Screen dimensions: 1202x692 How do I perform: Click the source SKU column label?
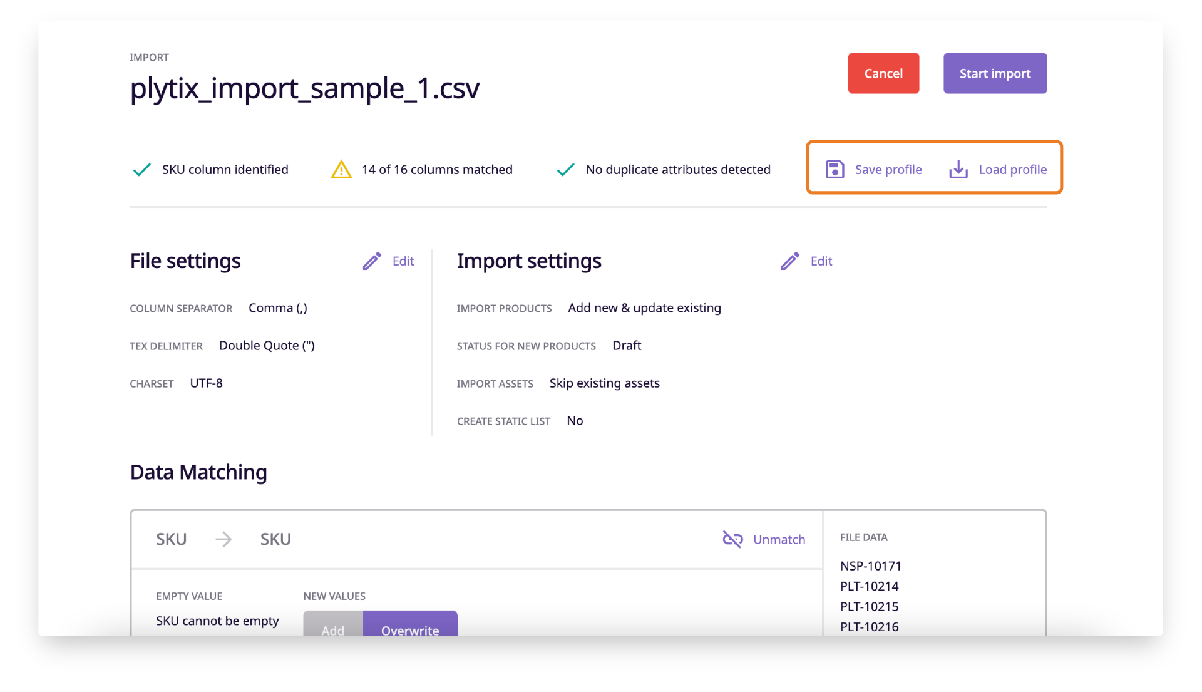171,539
